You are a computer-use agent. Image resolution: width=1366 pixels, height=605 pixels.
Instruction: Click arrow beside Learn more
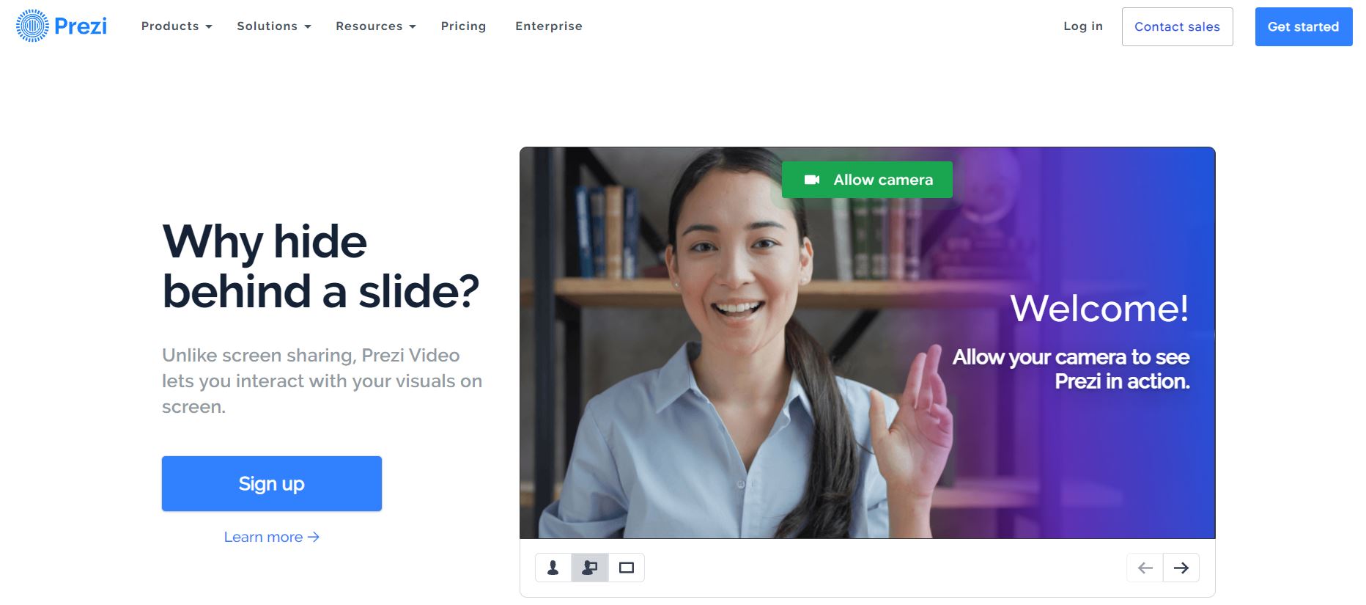[x=314, y=537]
